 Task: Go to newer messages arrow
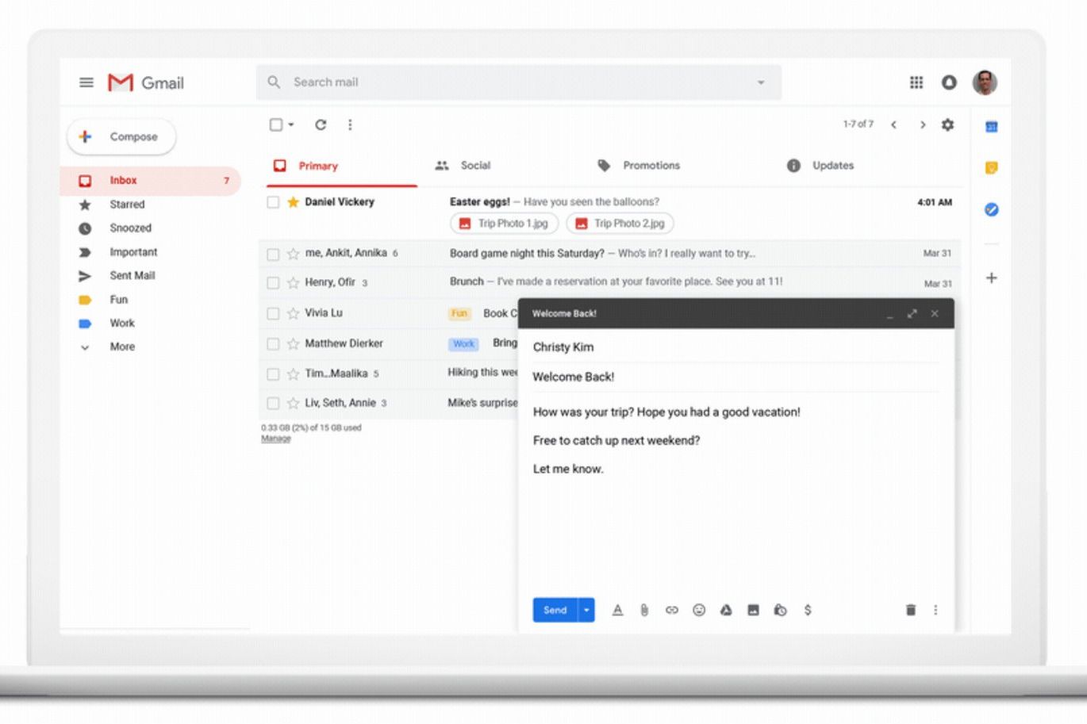[x=893, y=124]
